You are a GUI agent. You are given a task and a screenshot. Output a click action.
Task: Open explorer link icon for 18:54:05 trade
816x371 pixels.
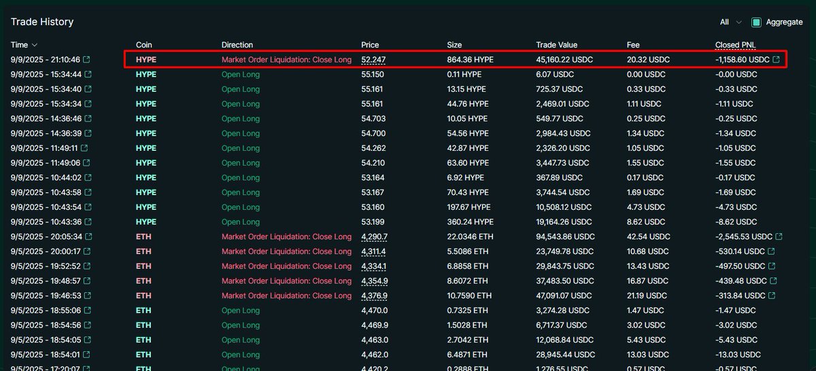click(87, 340)
